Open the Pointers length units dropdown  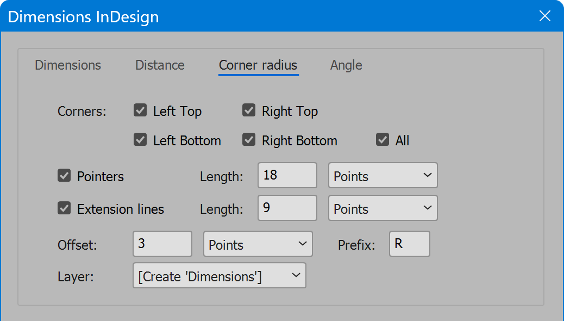383,175
